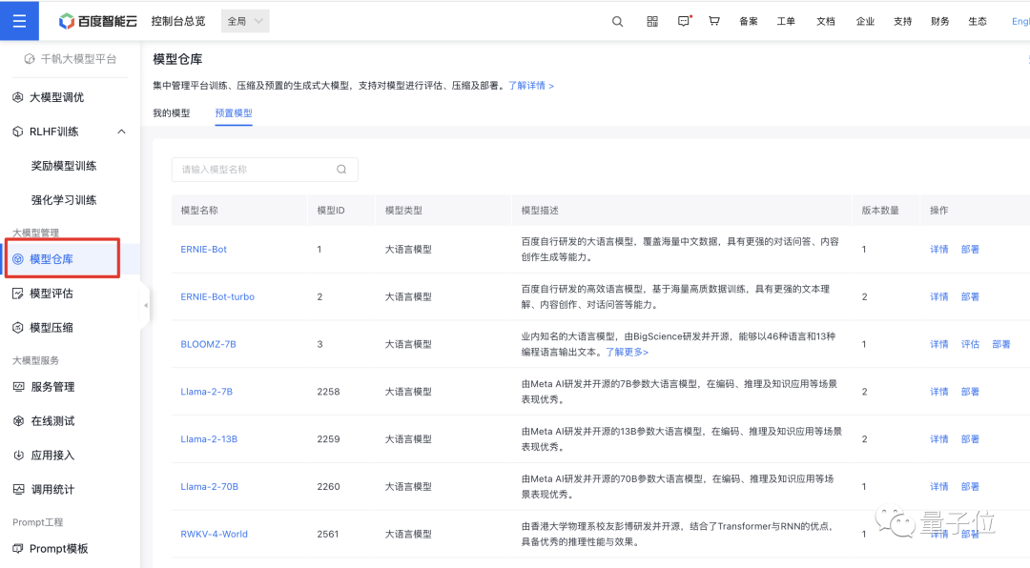Open the shopping cart icon

(714, 20)
